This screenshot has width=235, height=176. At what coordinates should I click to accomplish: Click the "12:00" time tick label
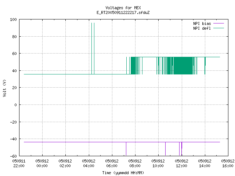pos(182,166)
